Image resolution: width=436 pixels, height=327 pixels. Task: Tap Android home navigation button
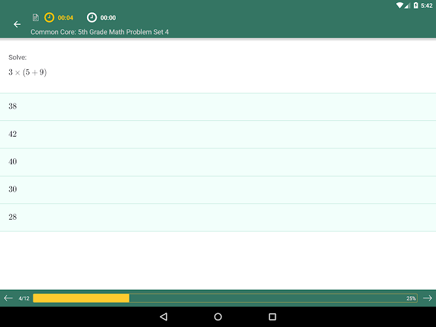click(x=218, y=317)
